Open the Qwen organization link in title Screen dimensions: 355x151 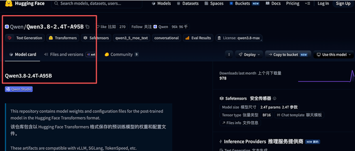(17, 27)
